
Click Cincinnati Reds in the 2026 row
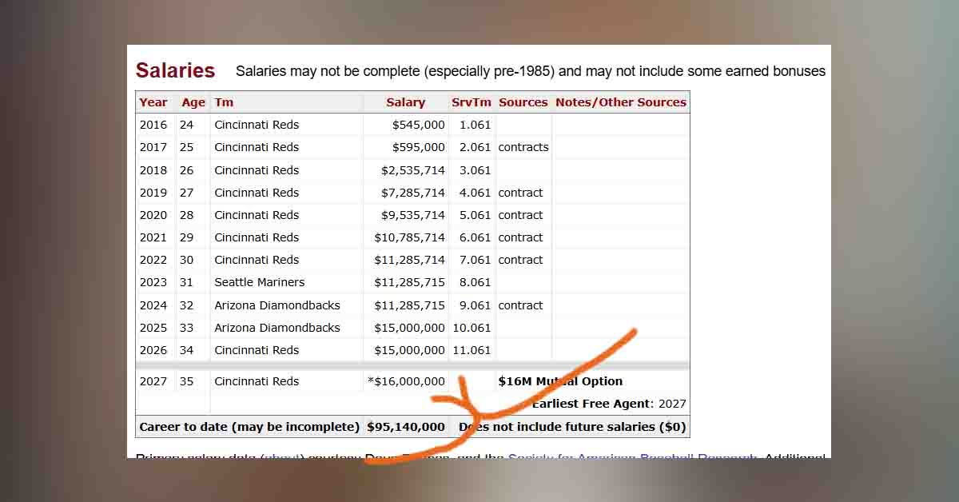pyautogui.click(x=256, y=350)
